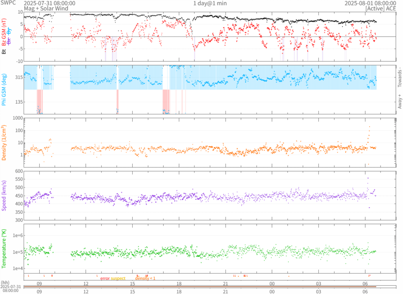Select the Phi GSM (deg) axis label
Screen dimensions: 403x294
tap(4, 90)
